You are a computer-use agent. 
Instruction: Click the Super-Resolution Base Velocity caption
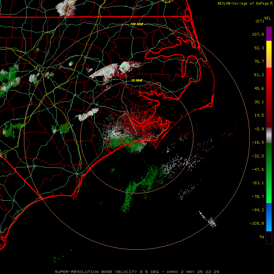click(137, 272)
